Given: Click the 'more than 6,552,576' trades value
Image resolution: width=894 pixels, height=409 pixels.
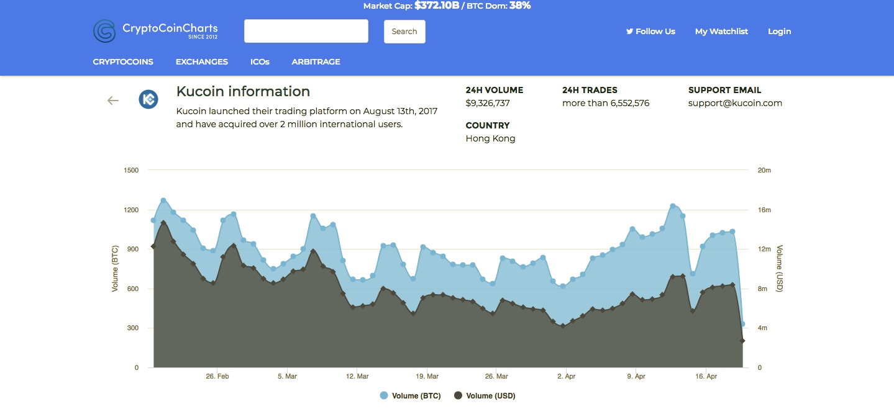Looking at the screenshot, I should click(606, 103).
